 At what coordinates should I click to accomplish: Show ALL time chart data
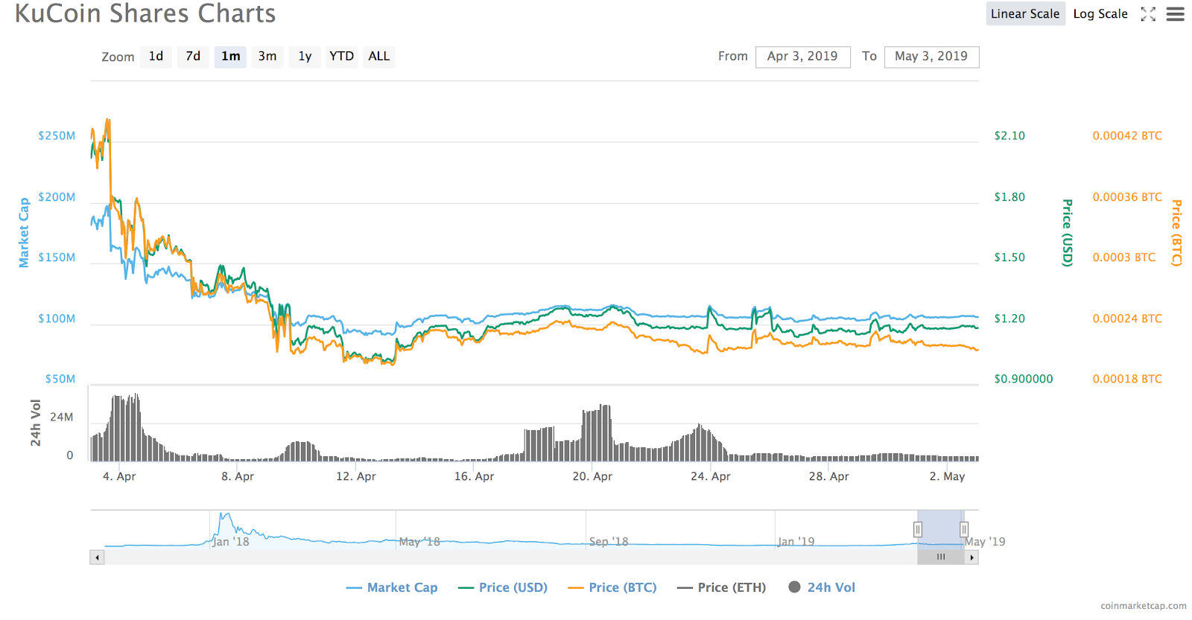pyautogui.click(x=379, y=57)
